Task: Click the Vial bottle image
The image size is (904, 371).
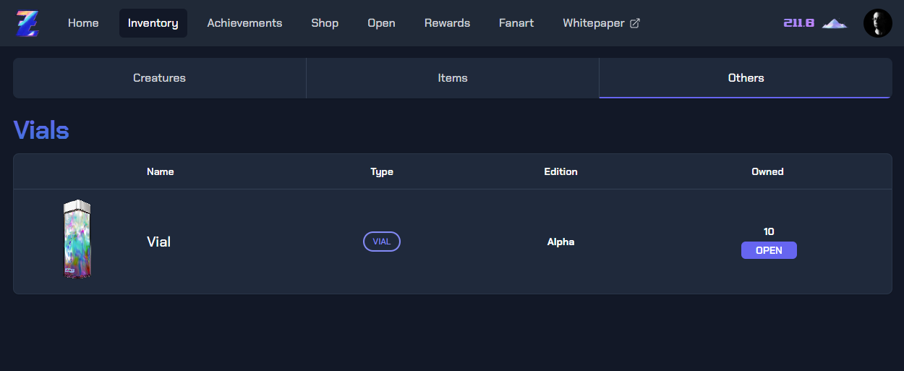Action: 77,239
